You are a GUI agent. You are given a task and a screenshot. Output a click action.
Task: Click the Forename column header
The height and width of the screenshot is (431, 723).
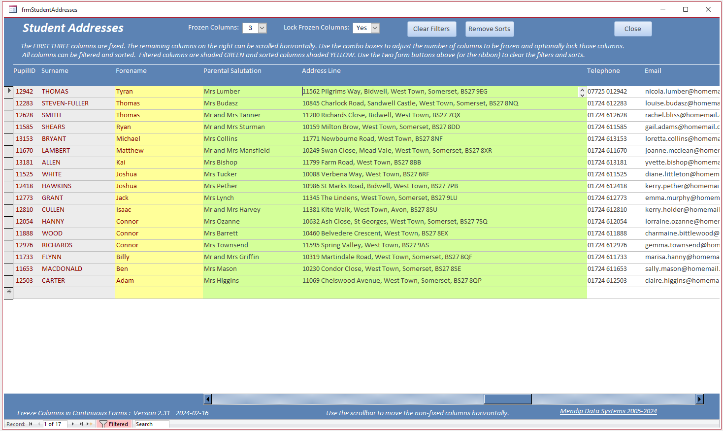coord(131,71)
